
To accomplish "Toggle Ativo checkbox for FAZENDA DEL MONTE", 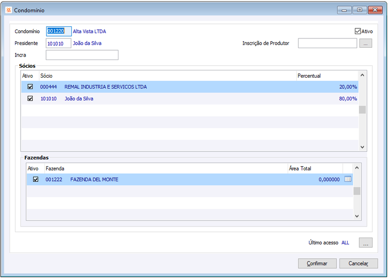I will 36,179.
